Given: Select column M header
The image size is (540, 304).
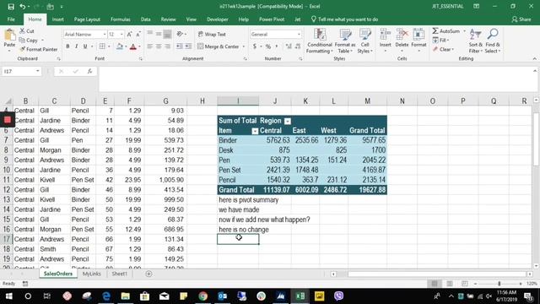Looking at the screenshot, I should pyautogui.click(x=368, y=101).
